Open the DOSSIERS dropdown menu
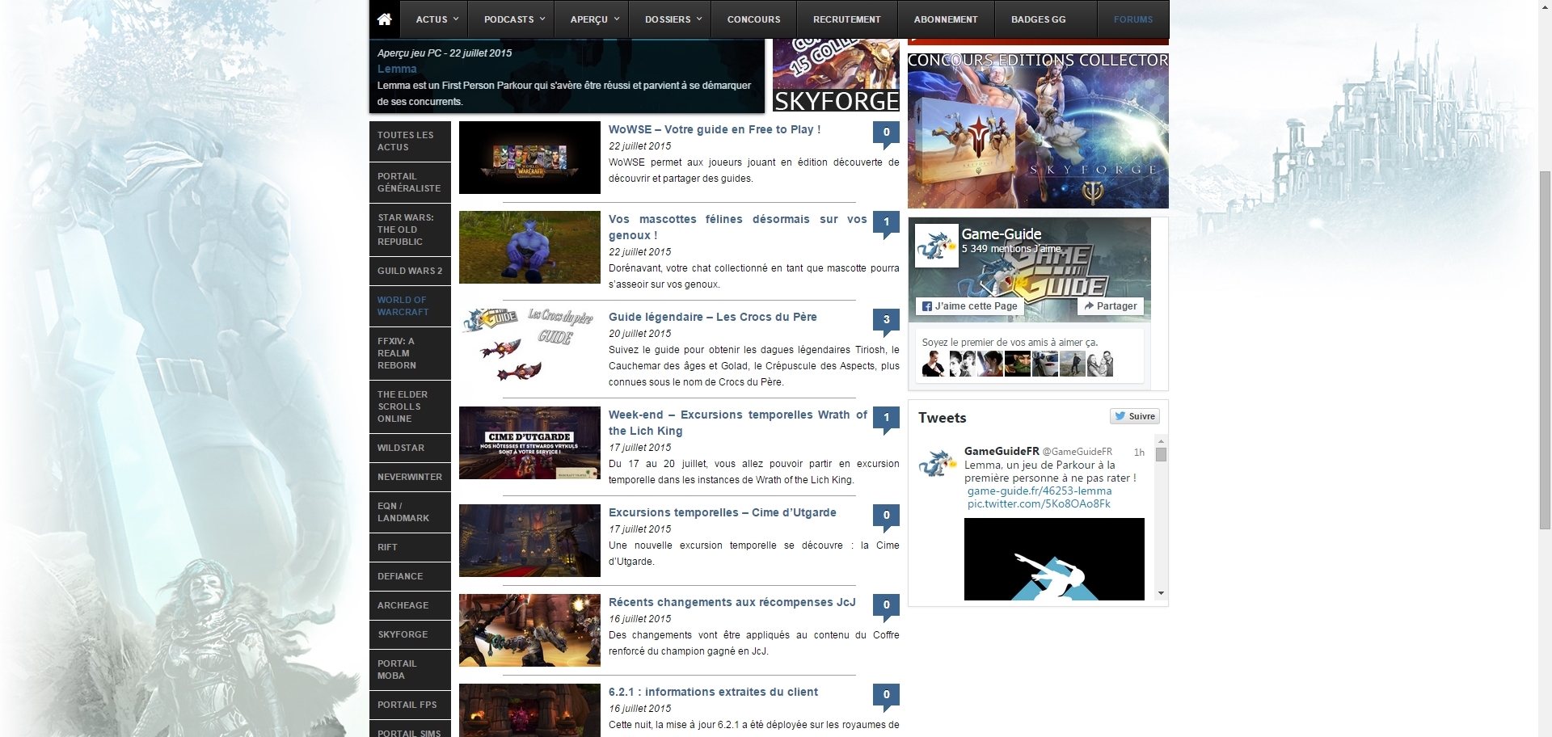The image size is (1552, 737). 673,19
